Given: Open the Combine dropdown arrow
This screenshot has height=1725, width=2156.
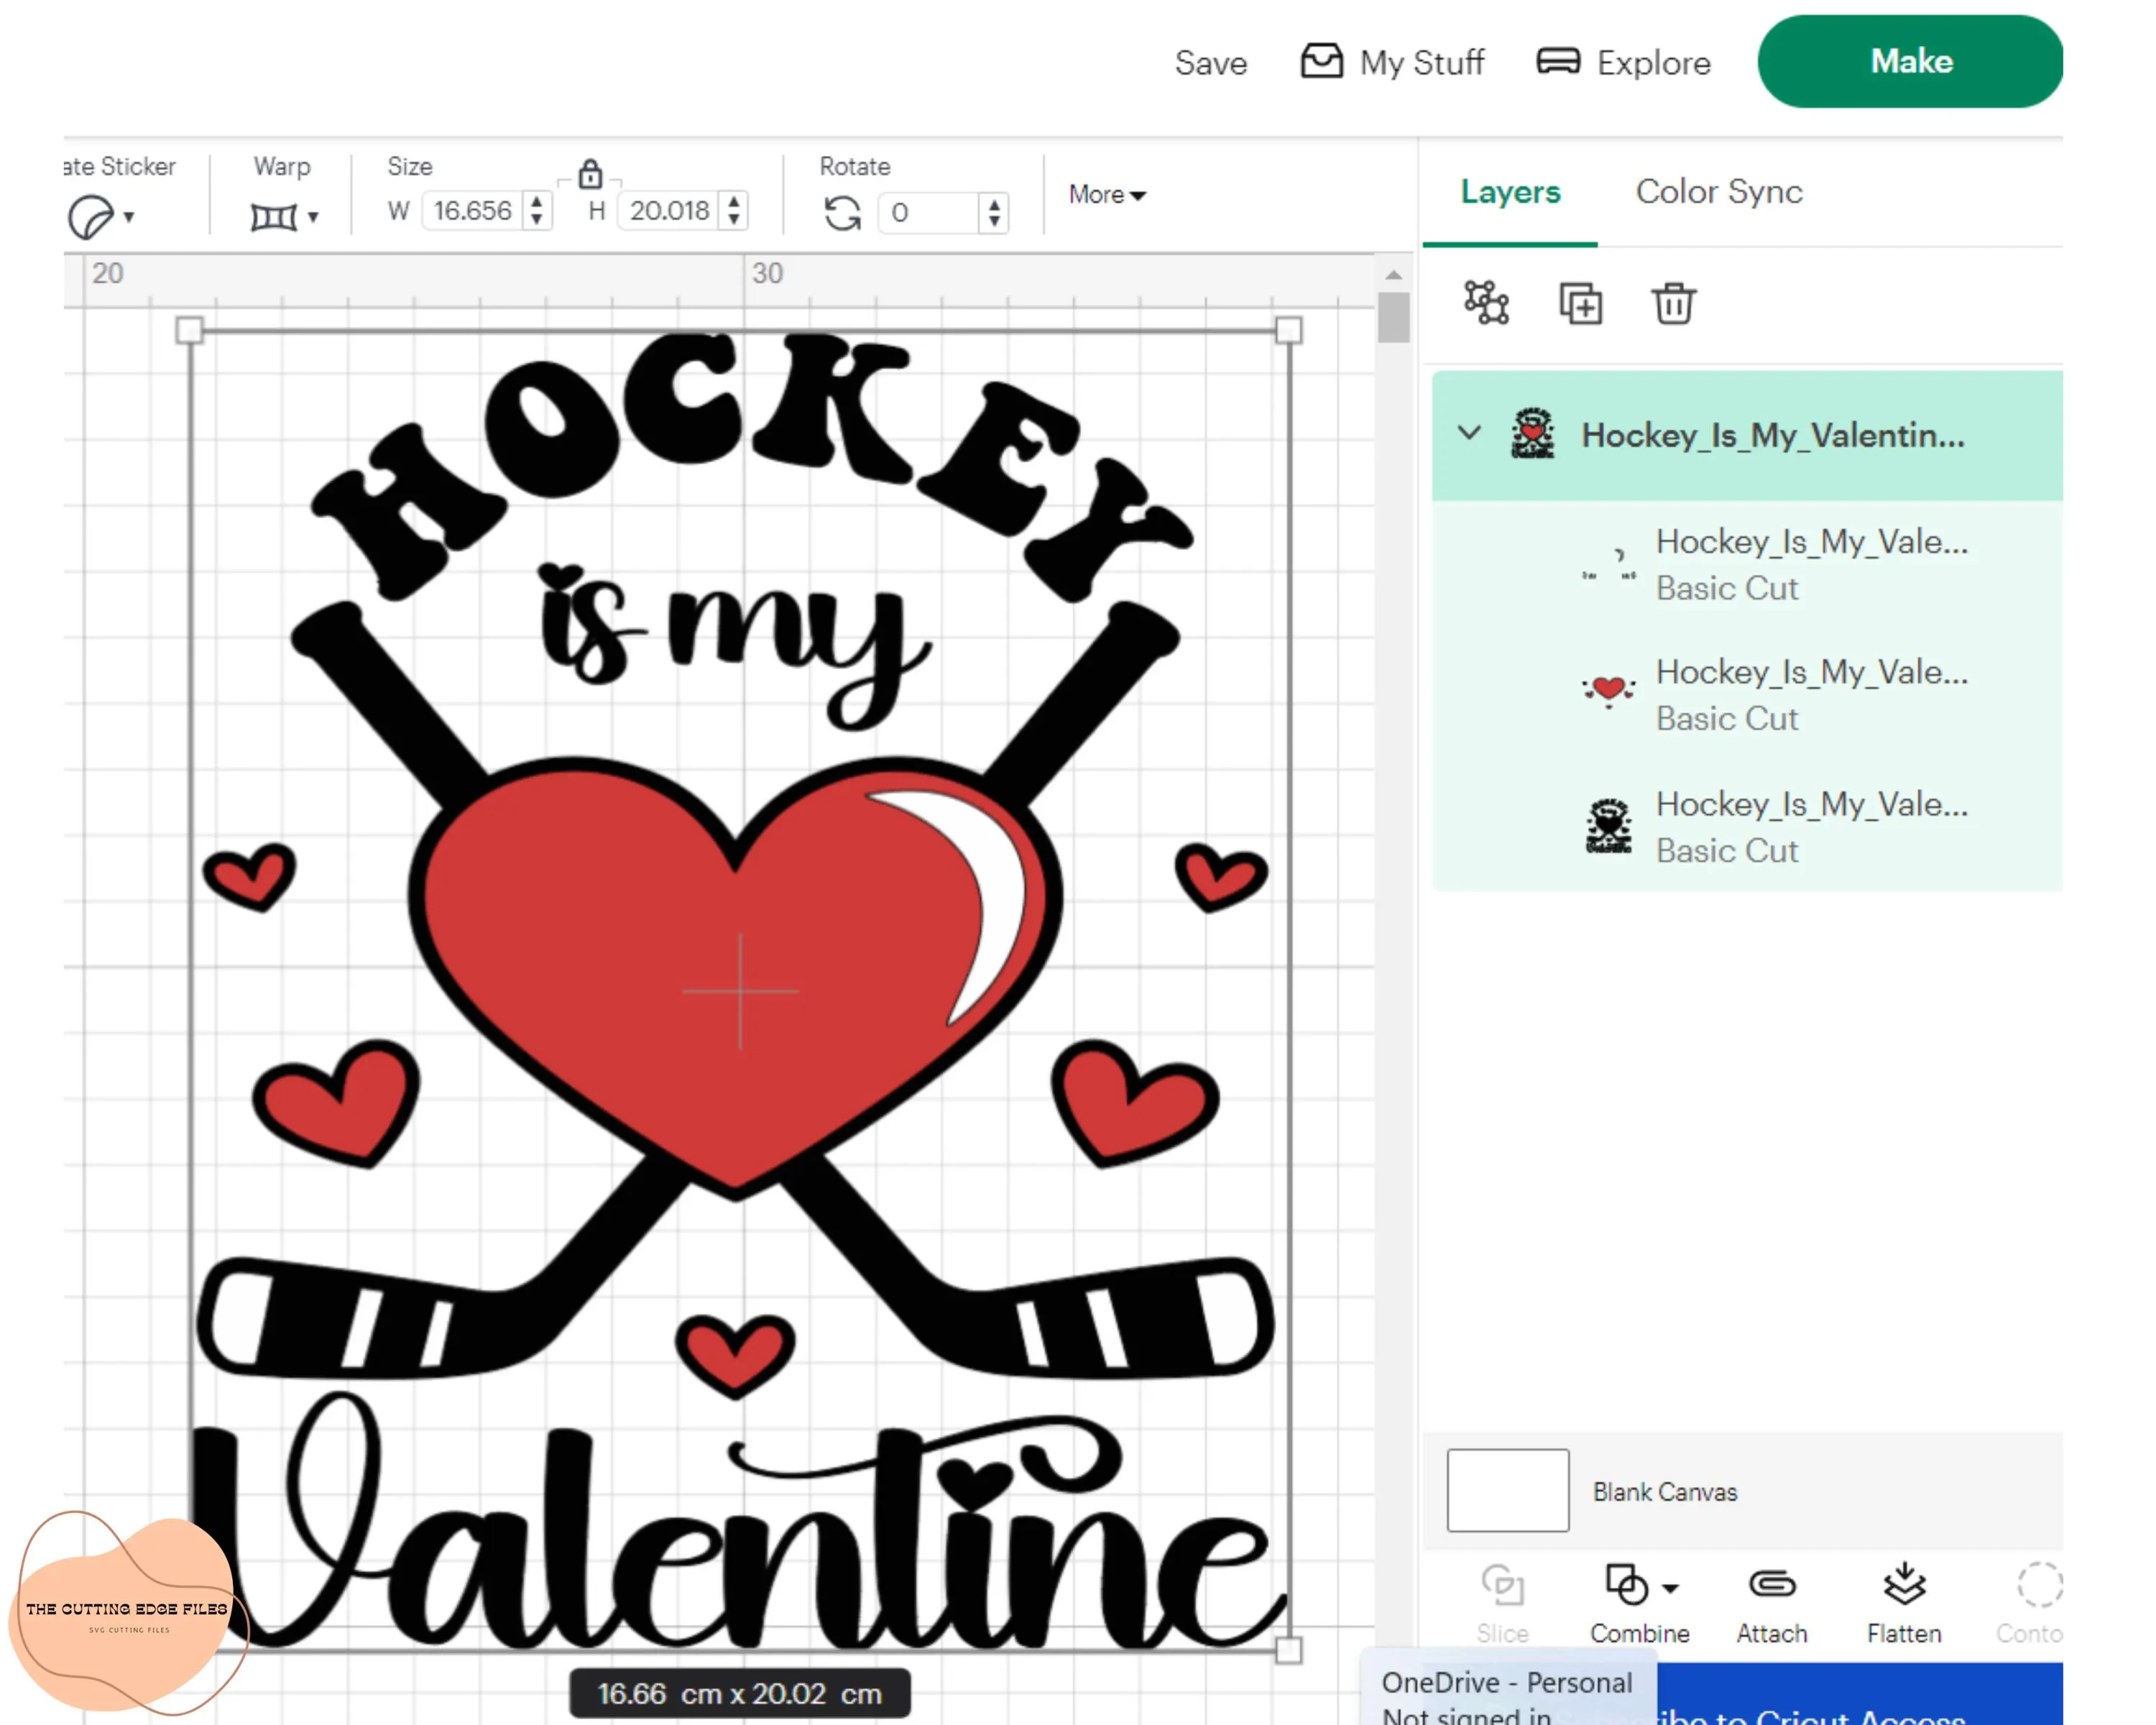Looking at the screenshot, I should [x=1670, y=1588].
